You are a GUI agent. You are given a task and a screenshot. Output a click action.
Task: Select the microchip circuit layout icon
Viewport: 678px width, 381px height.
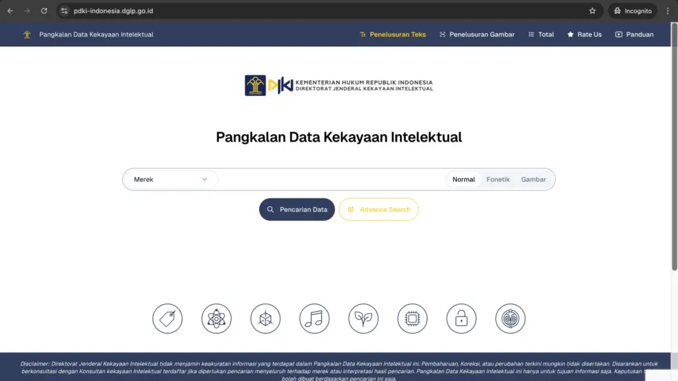tap(412, 319)
